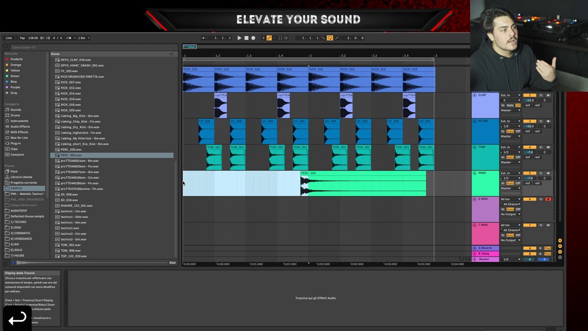The height and width of the screenshot is (331, 588).
Task: Open the Audio Effects category
Action: tap(20, 126)
